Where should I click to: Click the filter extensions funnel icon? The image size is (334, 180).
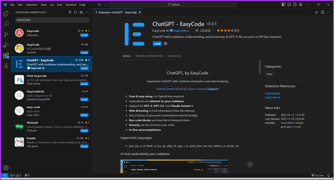70,12
